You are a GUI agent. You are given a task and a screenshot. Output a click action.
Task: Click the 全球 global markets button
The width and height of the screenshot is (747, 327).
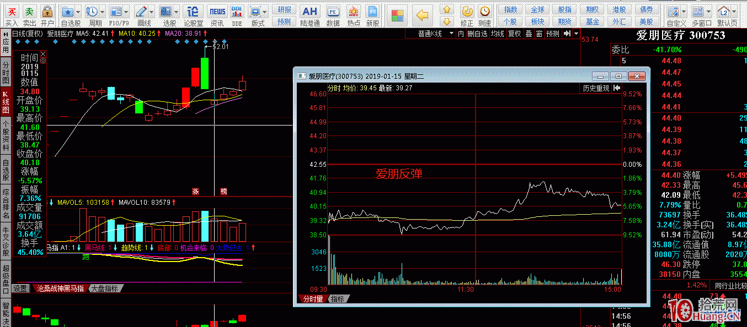tap(537, 9)
